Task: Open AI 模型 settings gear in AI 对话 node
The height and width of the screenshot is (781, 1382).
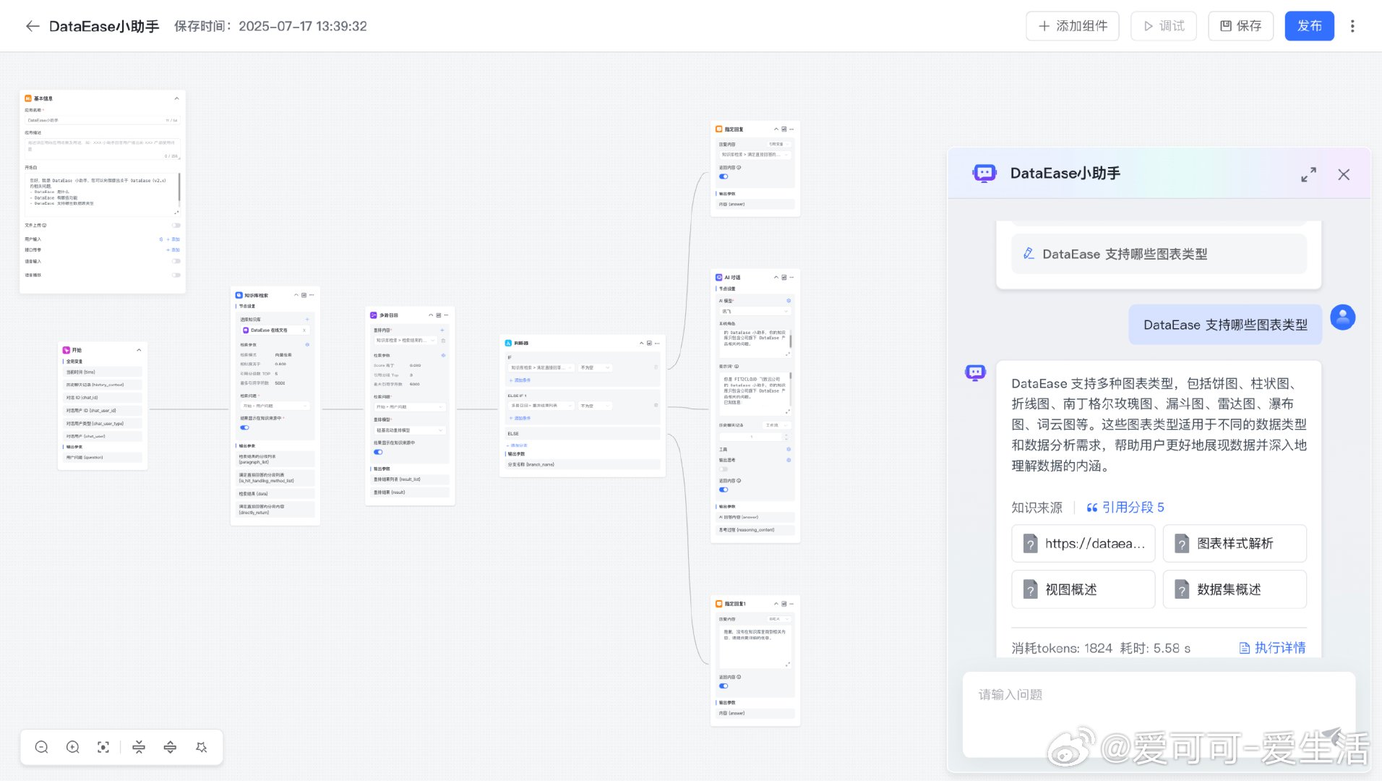Action: [789, 300]
